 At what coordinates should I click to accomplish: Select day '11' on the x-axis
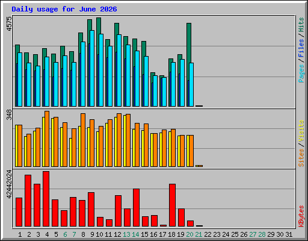(108, 234)
